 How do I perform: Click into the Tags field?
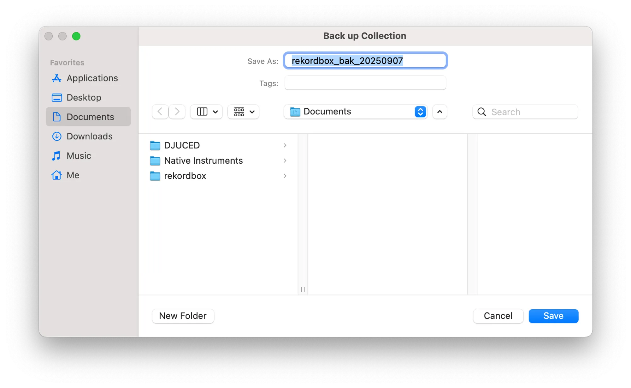[x=365, y=83]
